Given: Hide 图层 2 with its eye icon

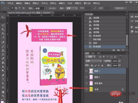Looking at the screenshot, I should click(86, 77).
